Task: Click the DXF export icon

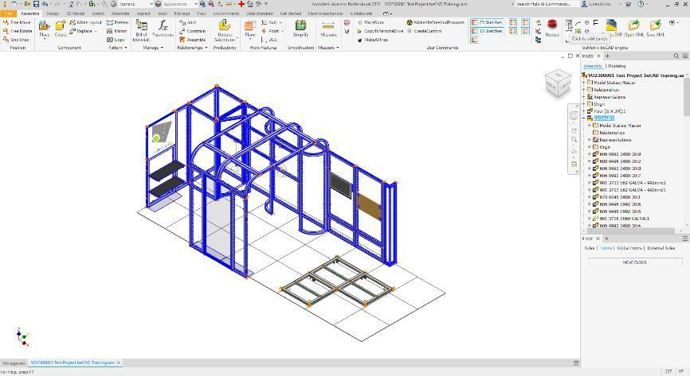Action: [612, 24]
